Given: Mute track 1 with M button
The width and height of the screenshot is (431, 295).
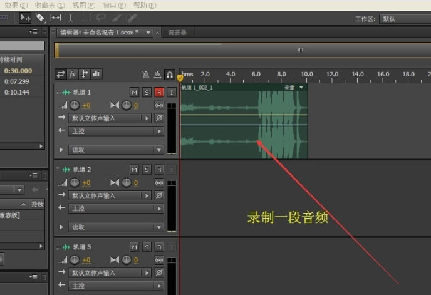Looking at the screenshot, I should point(134,92).
